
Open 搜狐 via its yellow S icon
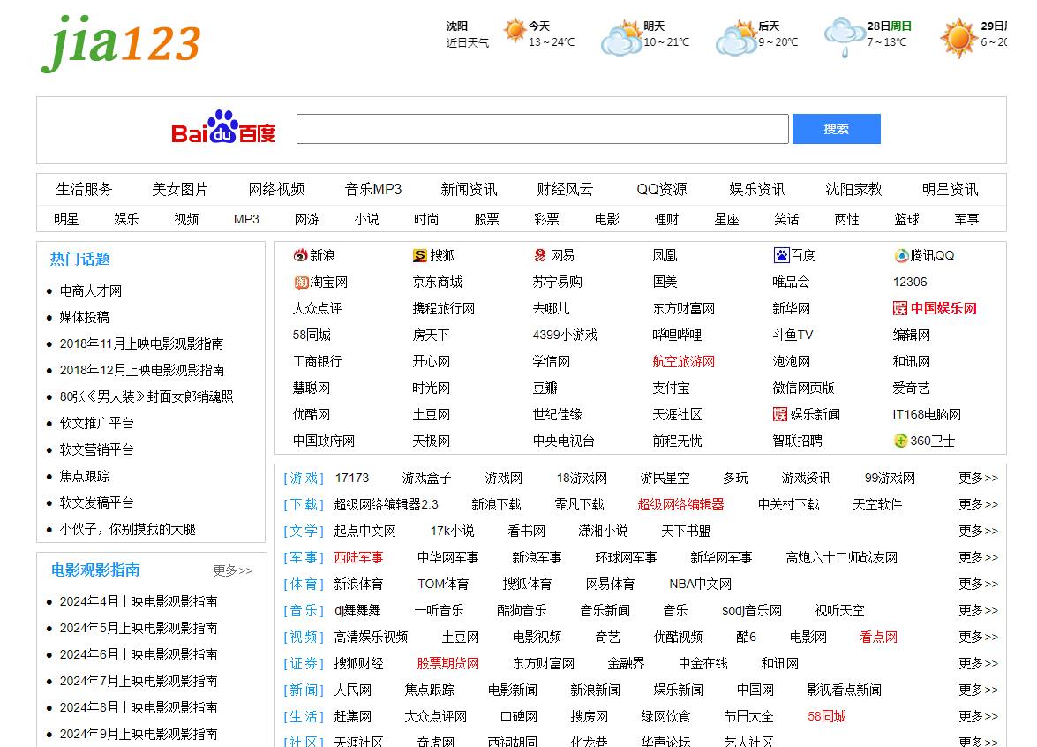[x=420, y=255]
